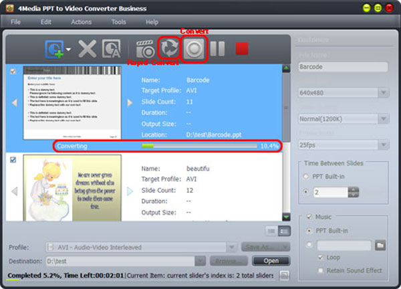Click the Converting progress bar

pos(199,146)
